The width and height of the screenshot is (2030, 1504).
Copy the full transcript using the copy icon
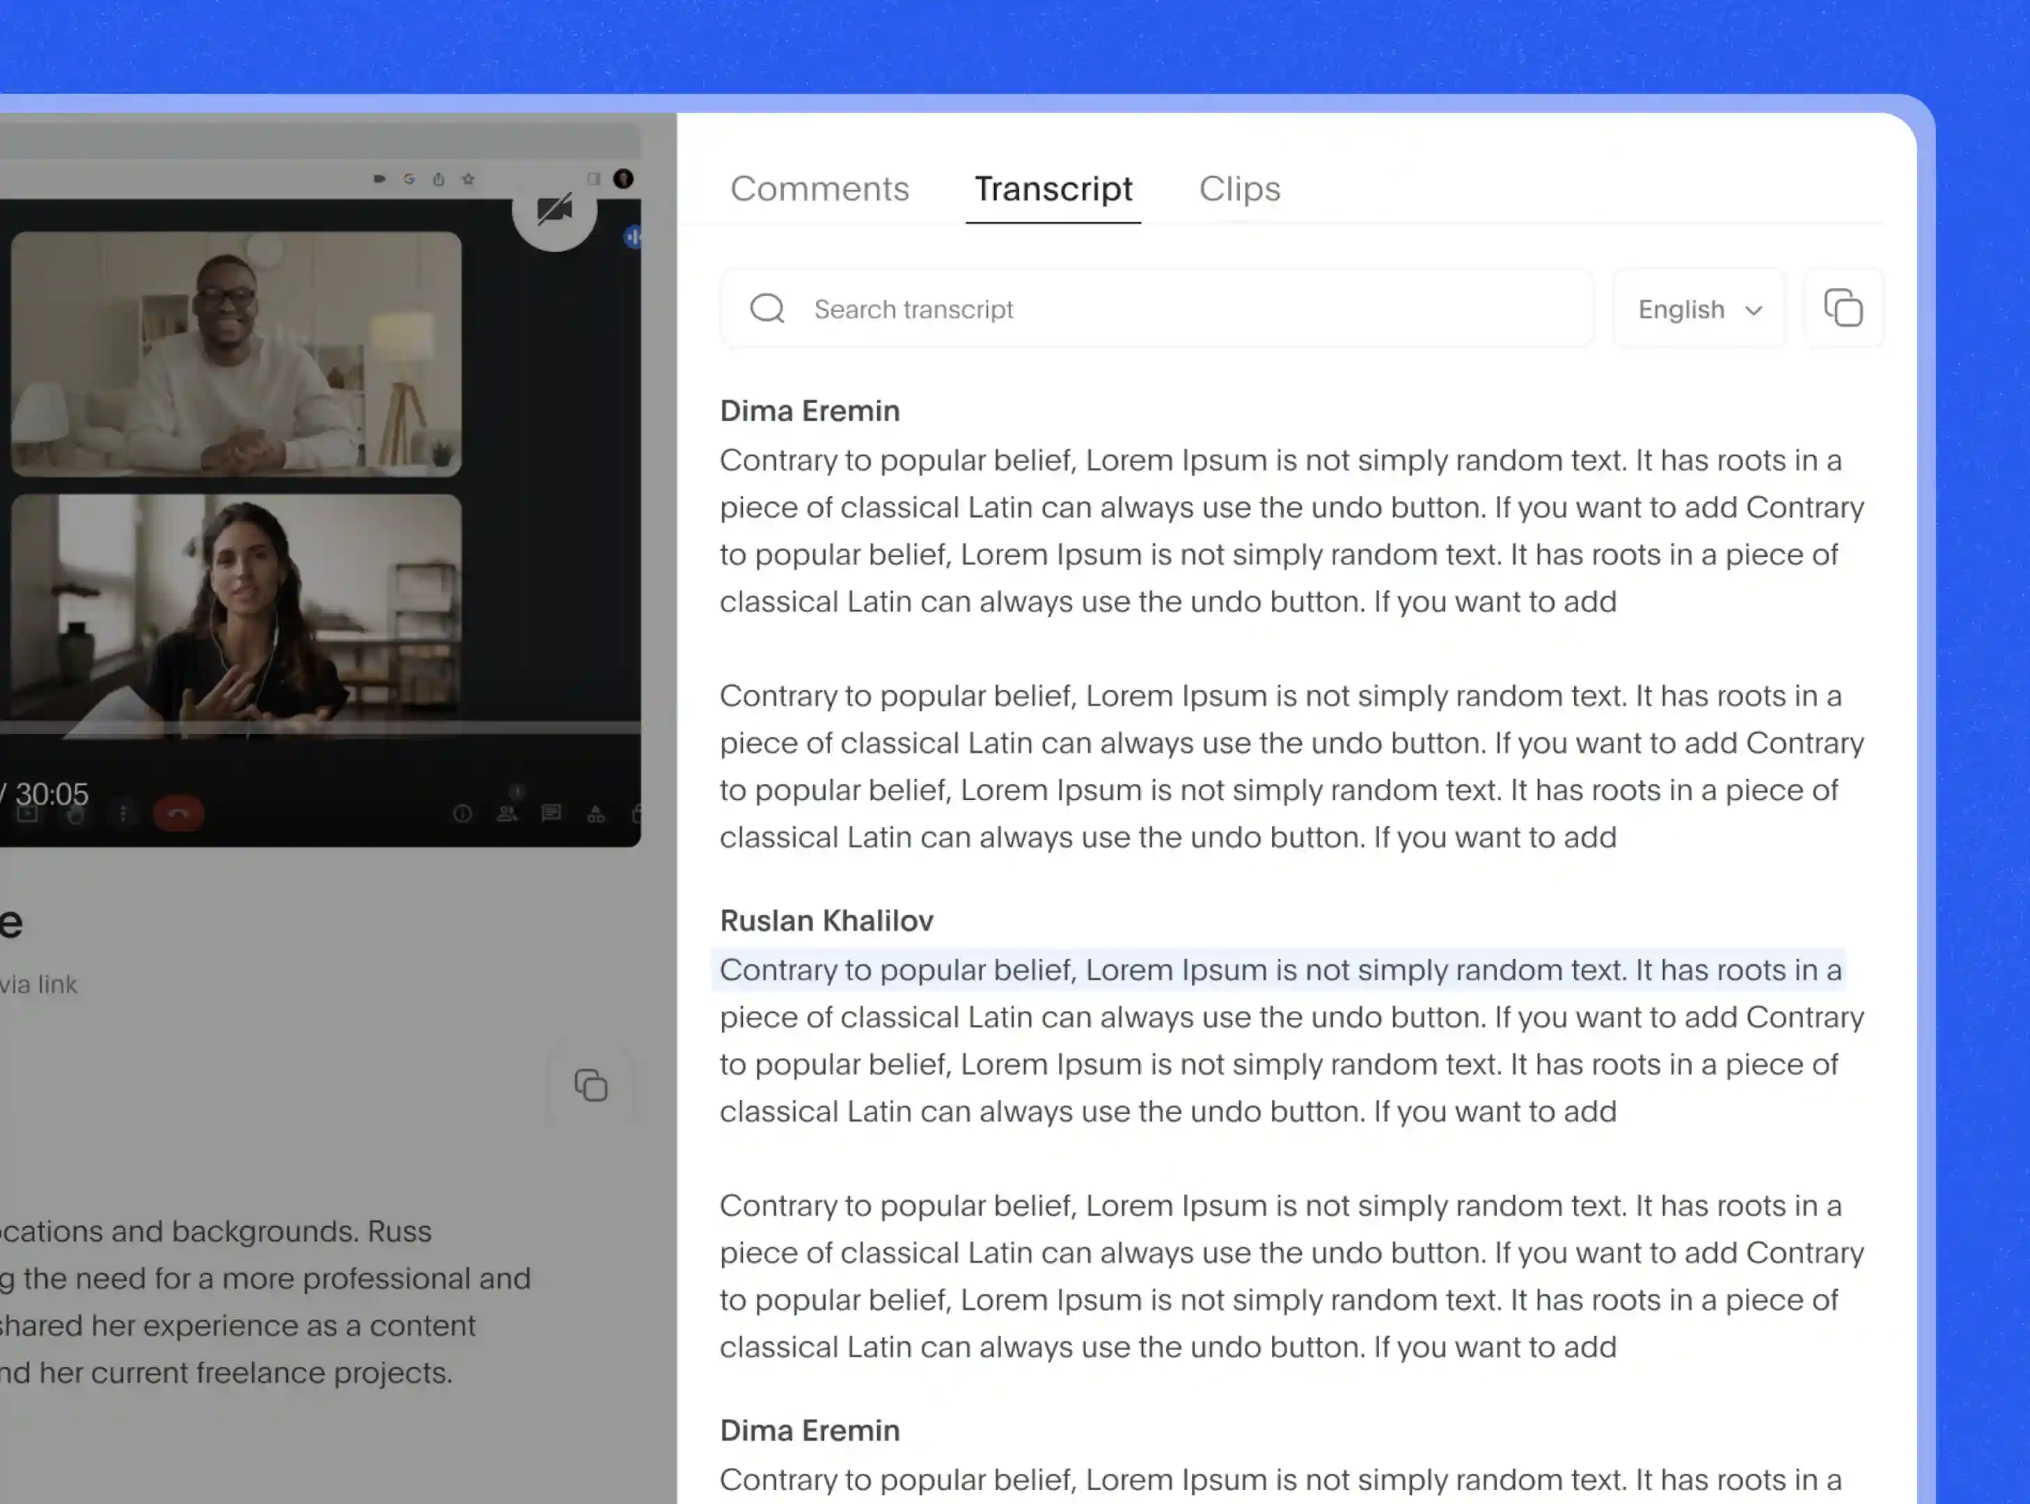point(1843,308)
